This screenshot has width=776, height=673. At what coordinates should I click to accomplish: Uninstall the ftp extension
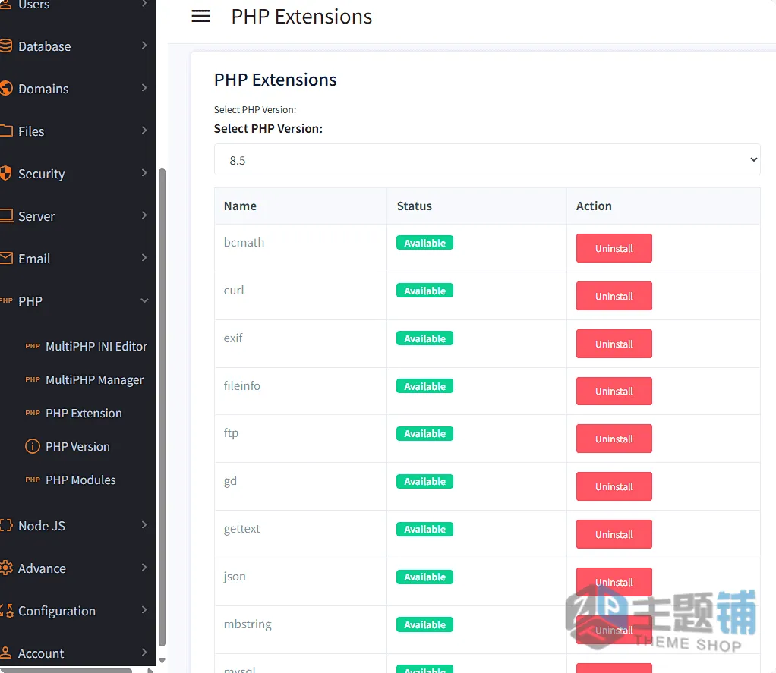pyautogui.click(x=614, y=439)
